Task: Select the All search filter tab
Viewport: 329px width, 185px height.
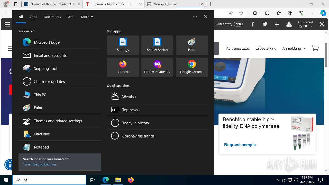Action: [21, 17]
